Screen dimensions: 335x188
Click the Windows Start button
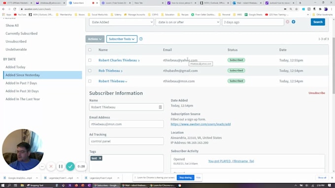(3, 186)
